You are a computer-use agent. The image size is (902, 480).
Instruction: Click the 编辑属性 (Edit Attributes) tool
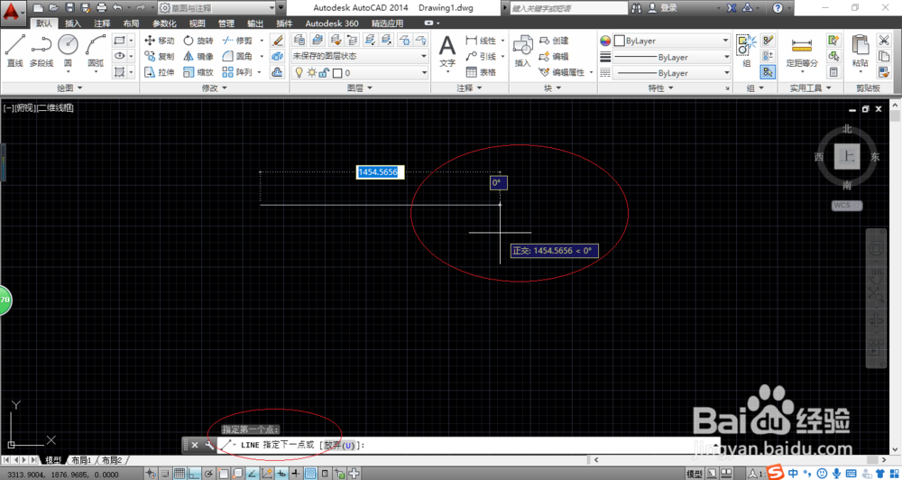point(562,72)
